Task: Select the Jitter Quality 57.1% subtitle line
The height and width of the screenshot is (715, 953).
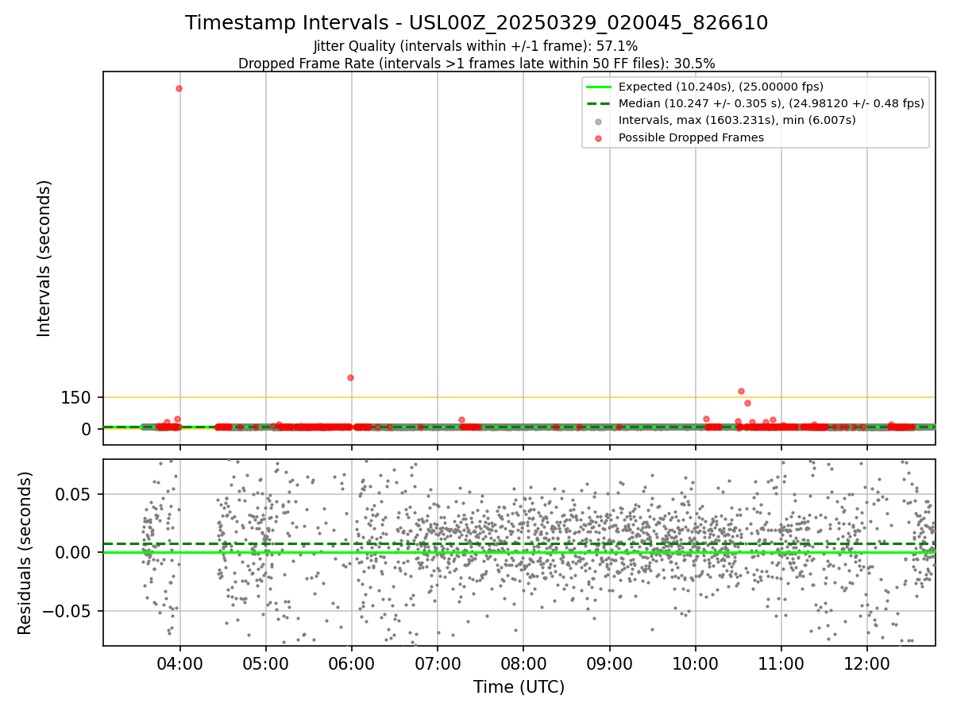Action: coord(476,46)
